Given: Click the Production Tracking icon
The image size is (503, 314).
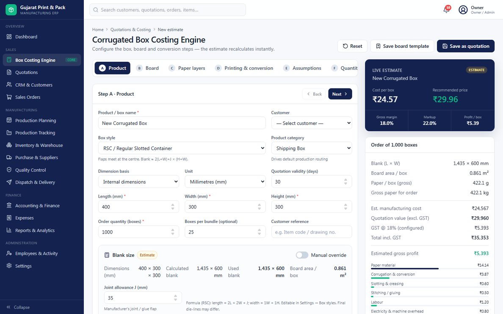Looking at the screenshot, I should point(9,132).
